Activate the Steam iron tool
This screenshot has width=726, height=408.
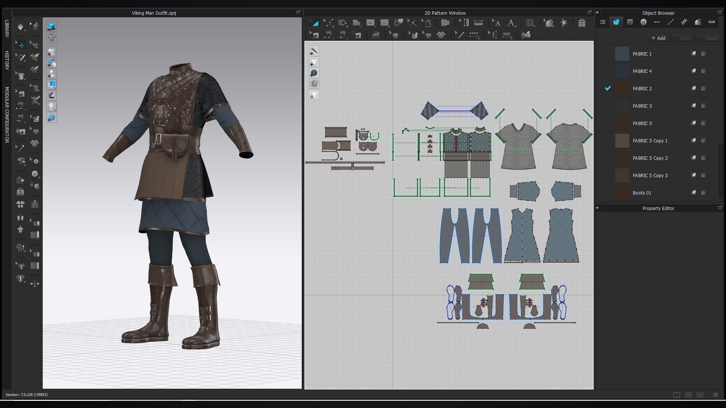point(375,35)
